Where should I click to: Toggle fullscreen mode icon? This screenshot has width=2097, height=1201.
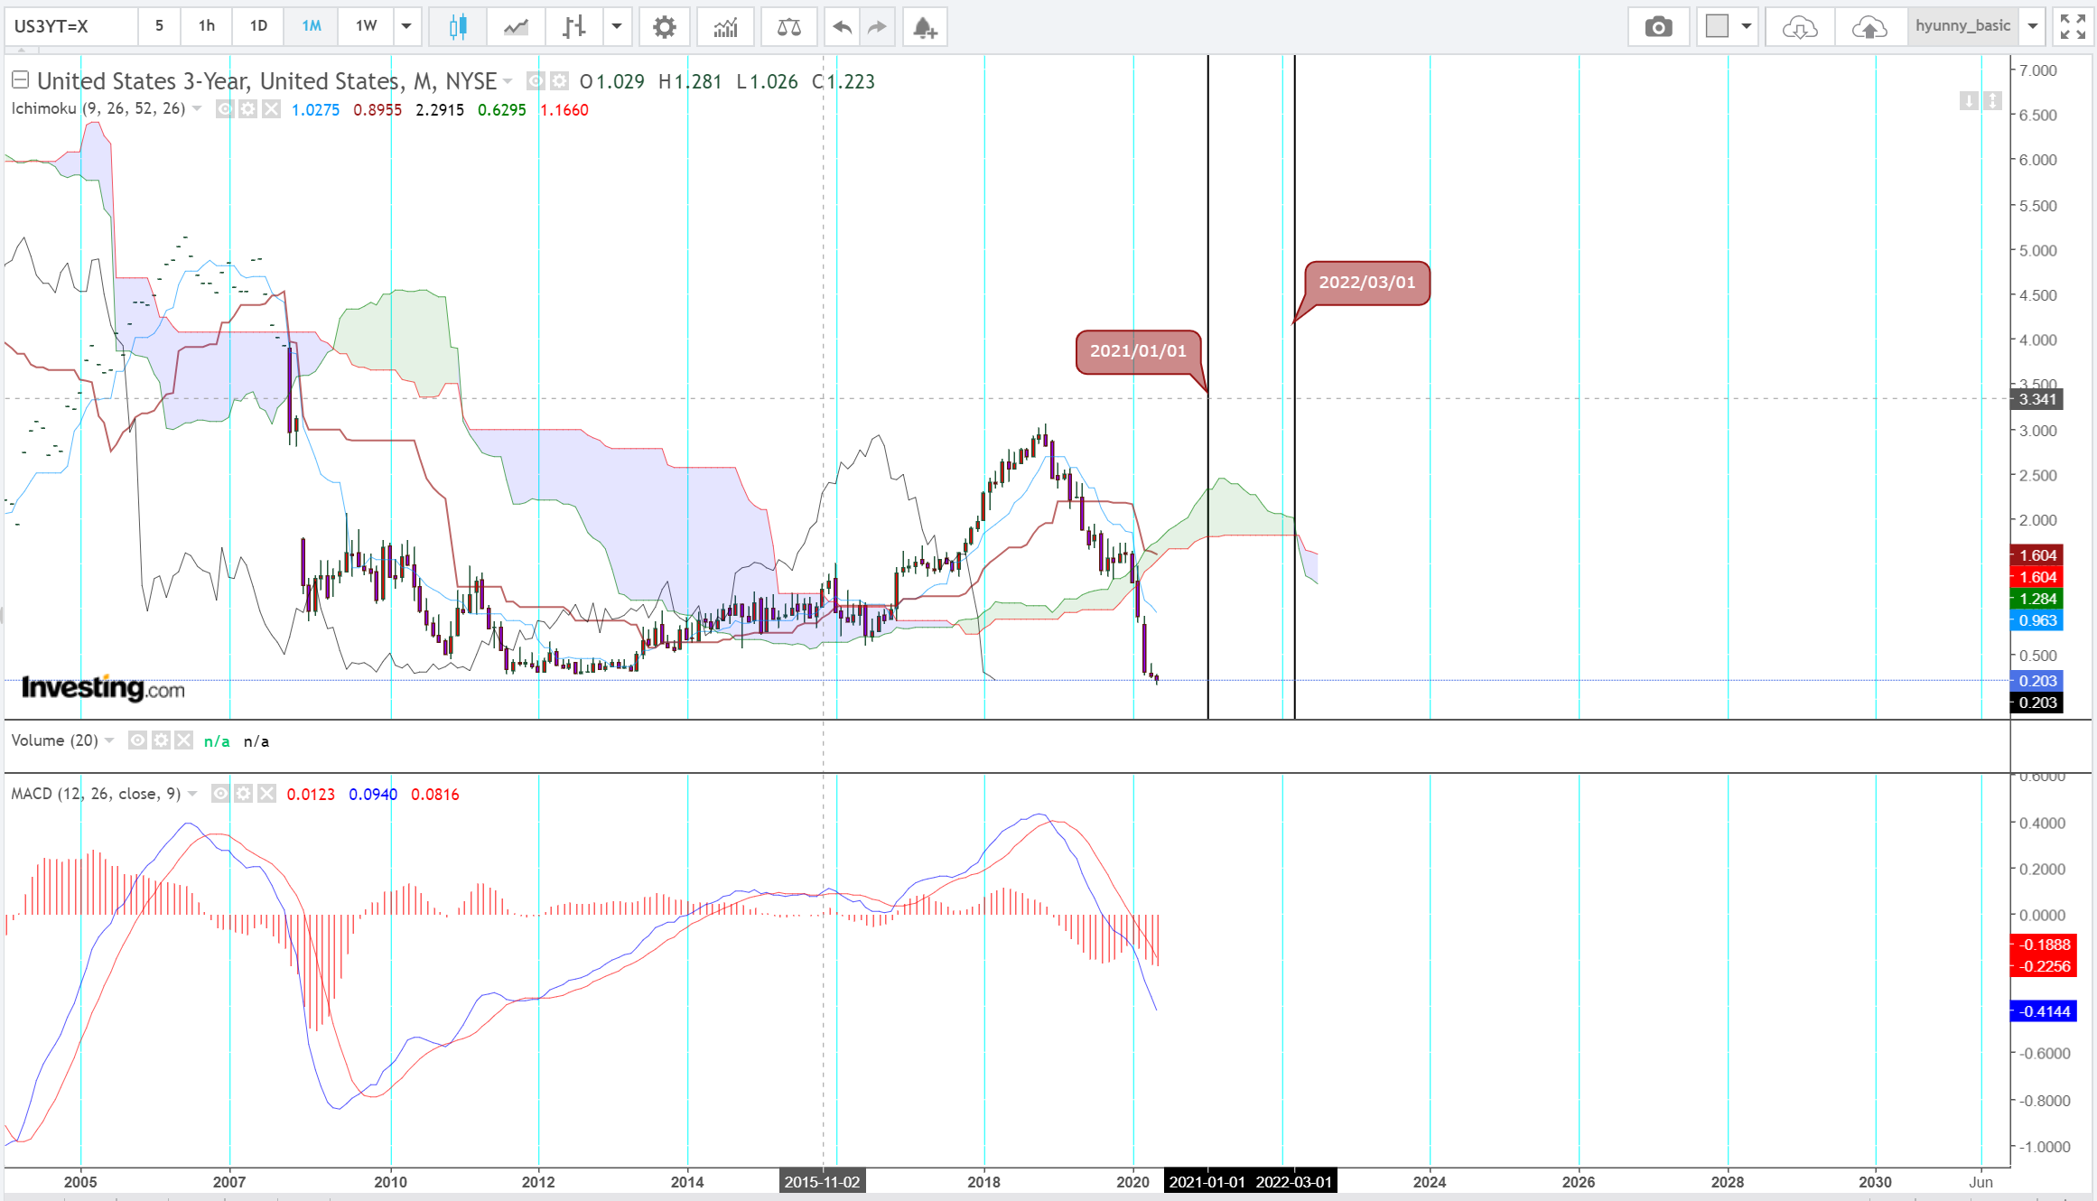pyautogui.click(x=2072, y=26)
